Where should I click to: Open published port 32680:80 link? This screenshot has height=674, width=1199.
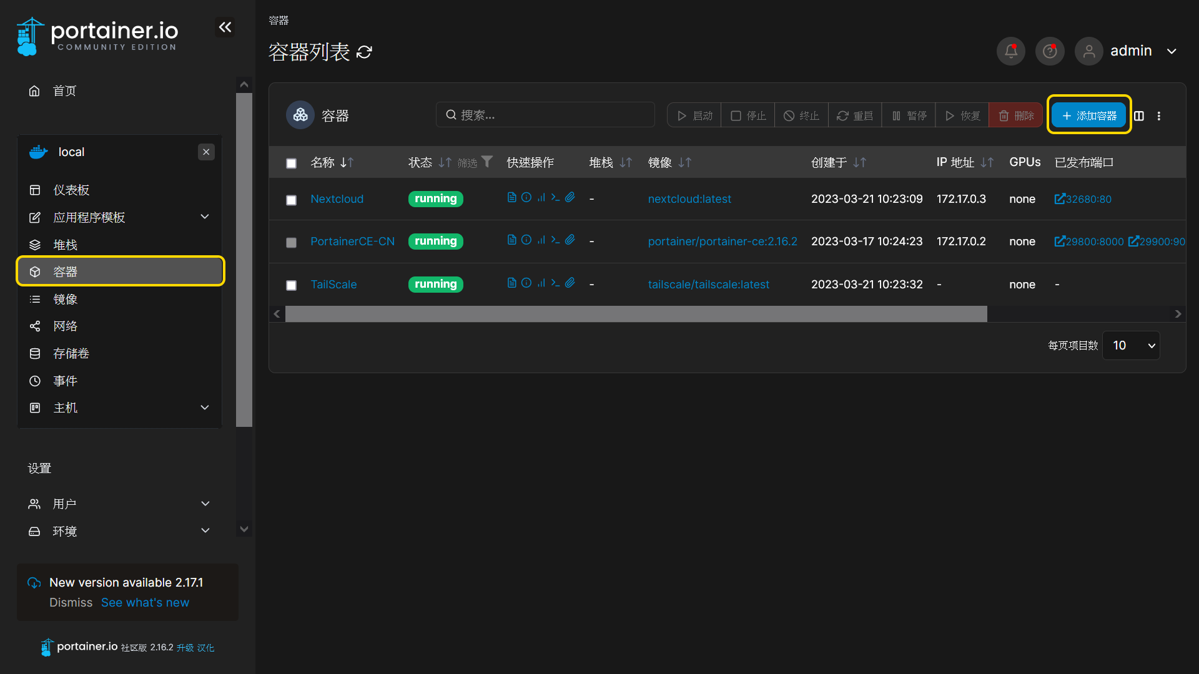coord(1083,199)
